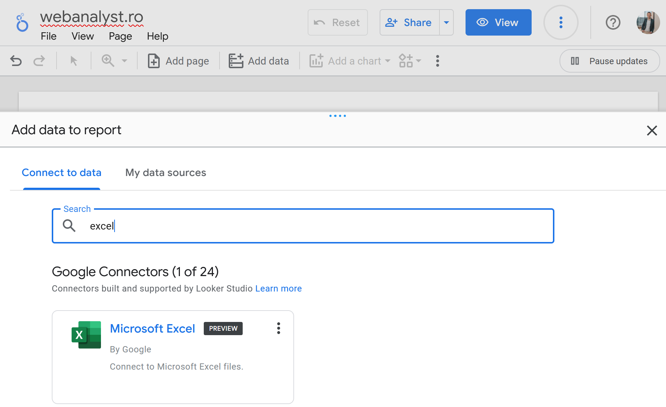Expand the Share options dropdown arrow
The image size is (666, 407).
tap(446, 22)
